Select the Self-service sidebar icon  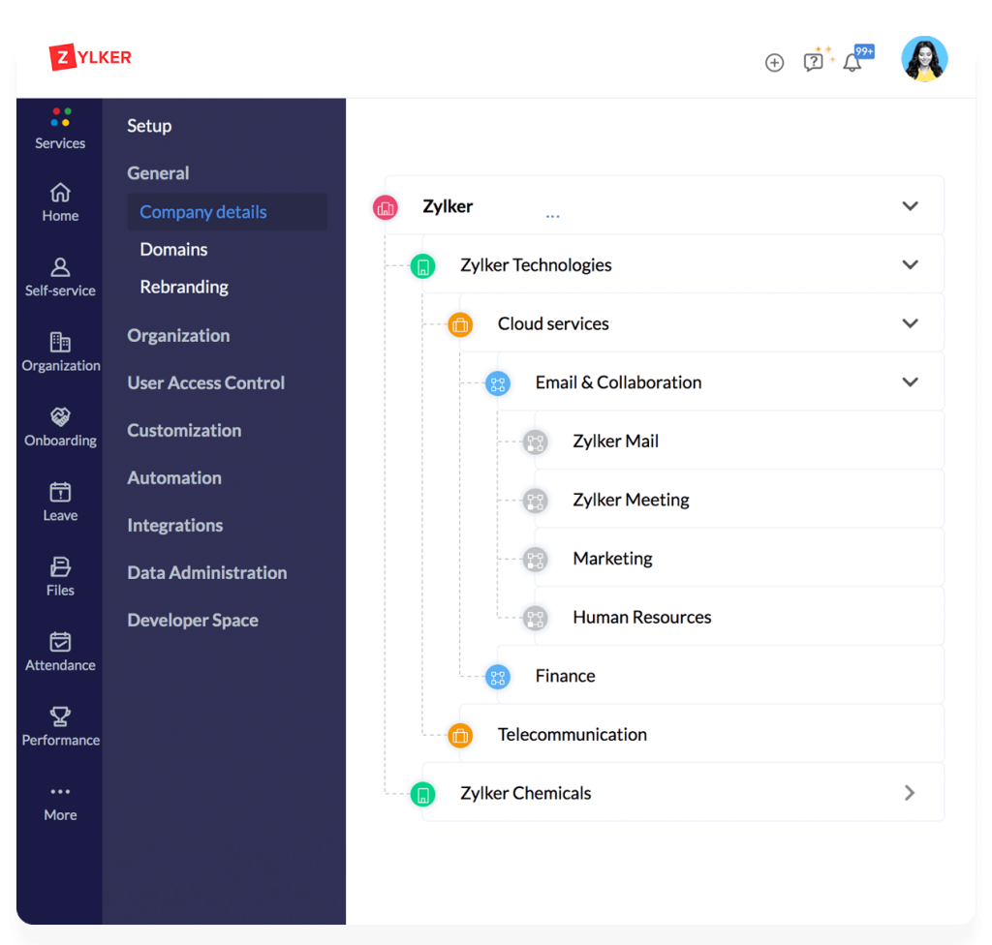pyautogui.click(x=59, y=274)
